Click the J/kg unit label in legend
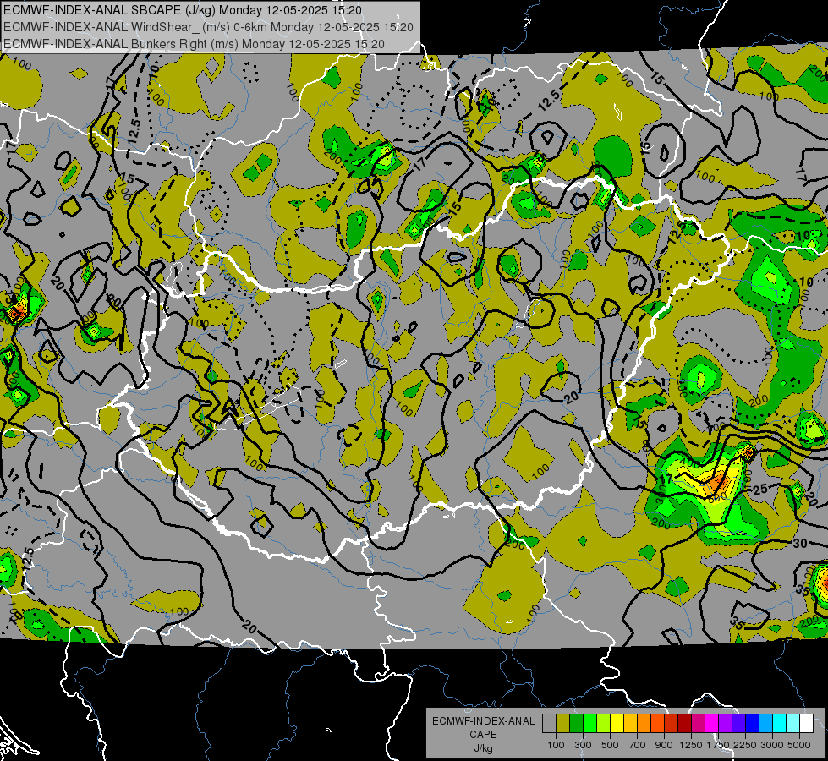 point(483,748)
